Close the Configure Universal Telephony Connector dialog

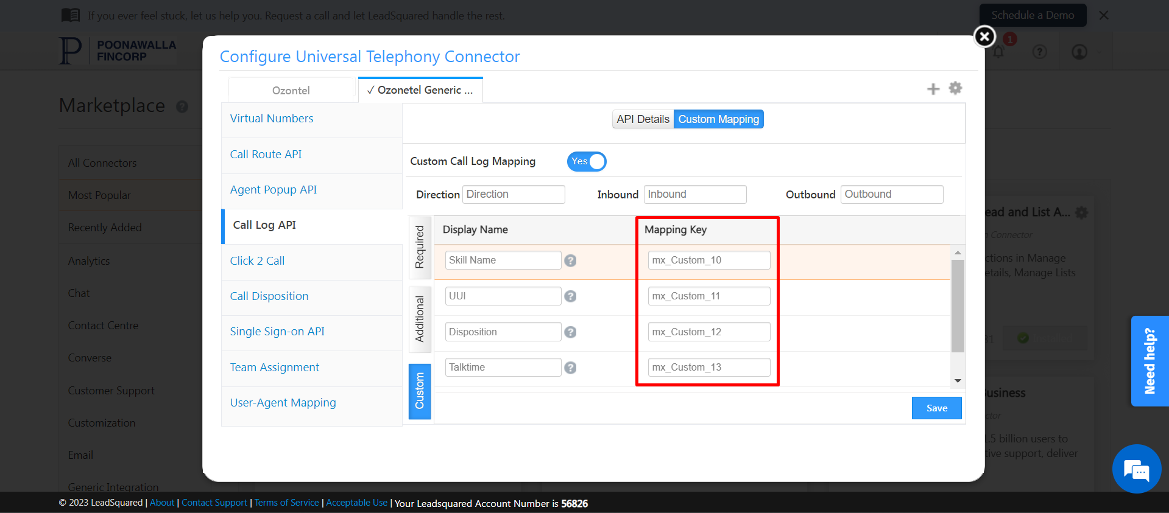(x=984, y=37)
